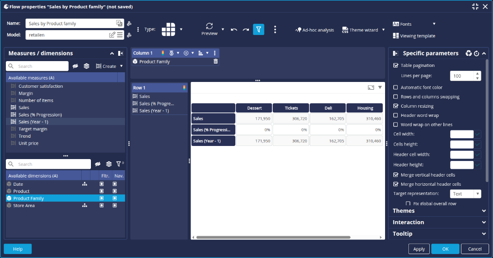Image resolution: width=493 pixels, height=258 pixels.
Task: Open Ad-hoc analysis
Action: (x=315, y=30)
